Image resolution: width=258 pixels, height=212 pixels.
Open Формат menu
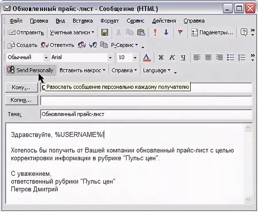(110, 21)
